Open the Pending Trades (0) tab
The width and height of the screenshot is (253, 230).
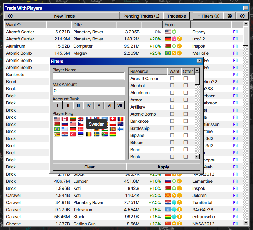click(x=141, y=16)
